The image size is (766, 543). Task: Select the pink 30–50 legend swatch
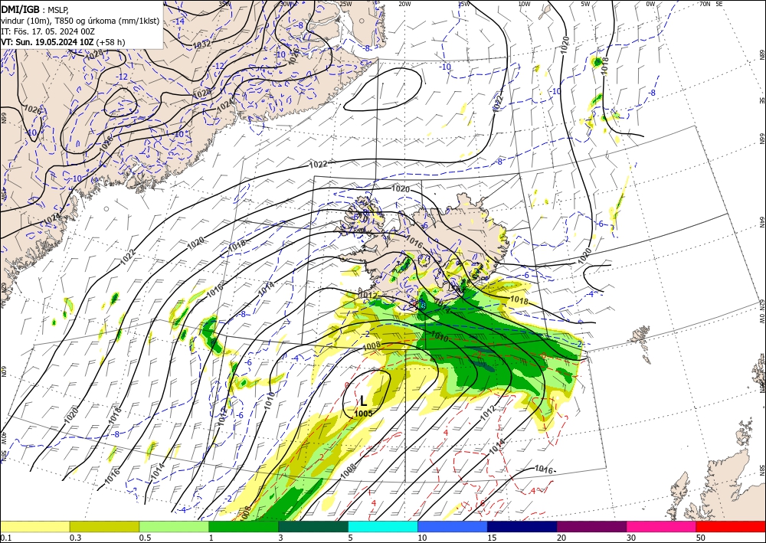click(662, 526)
